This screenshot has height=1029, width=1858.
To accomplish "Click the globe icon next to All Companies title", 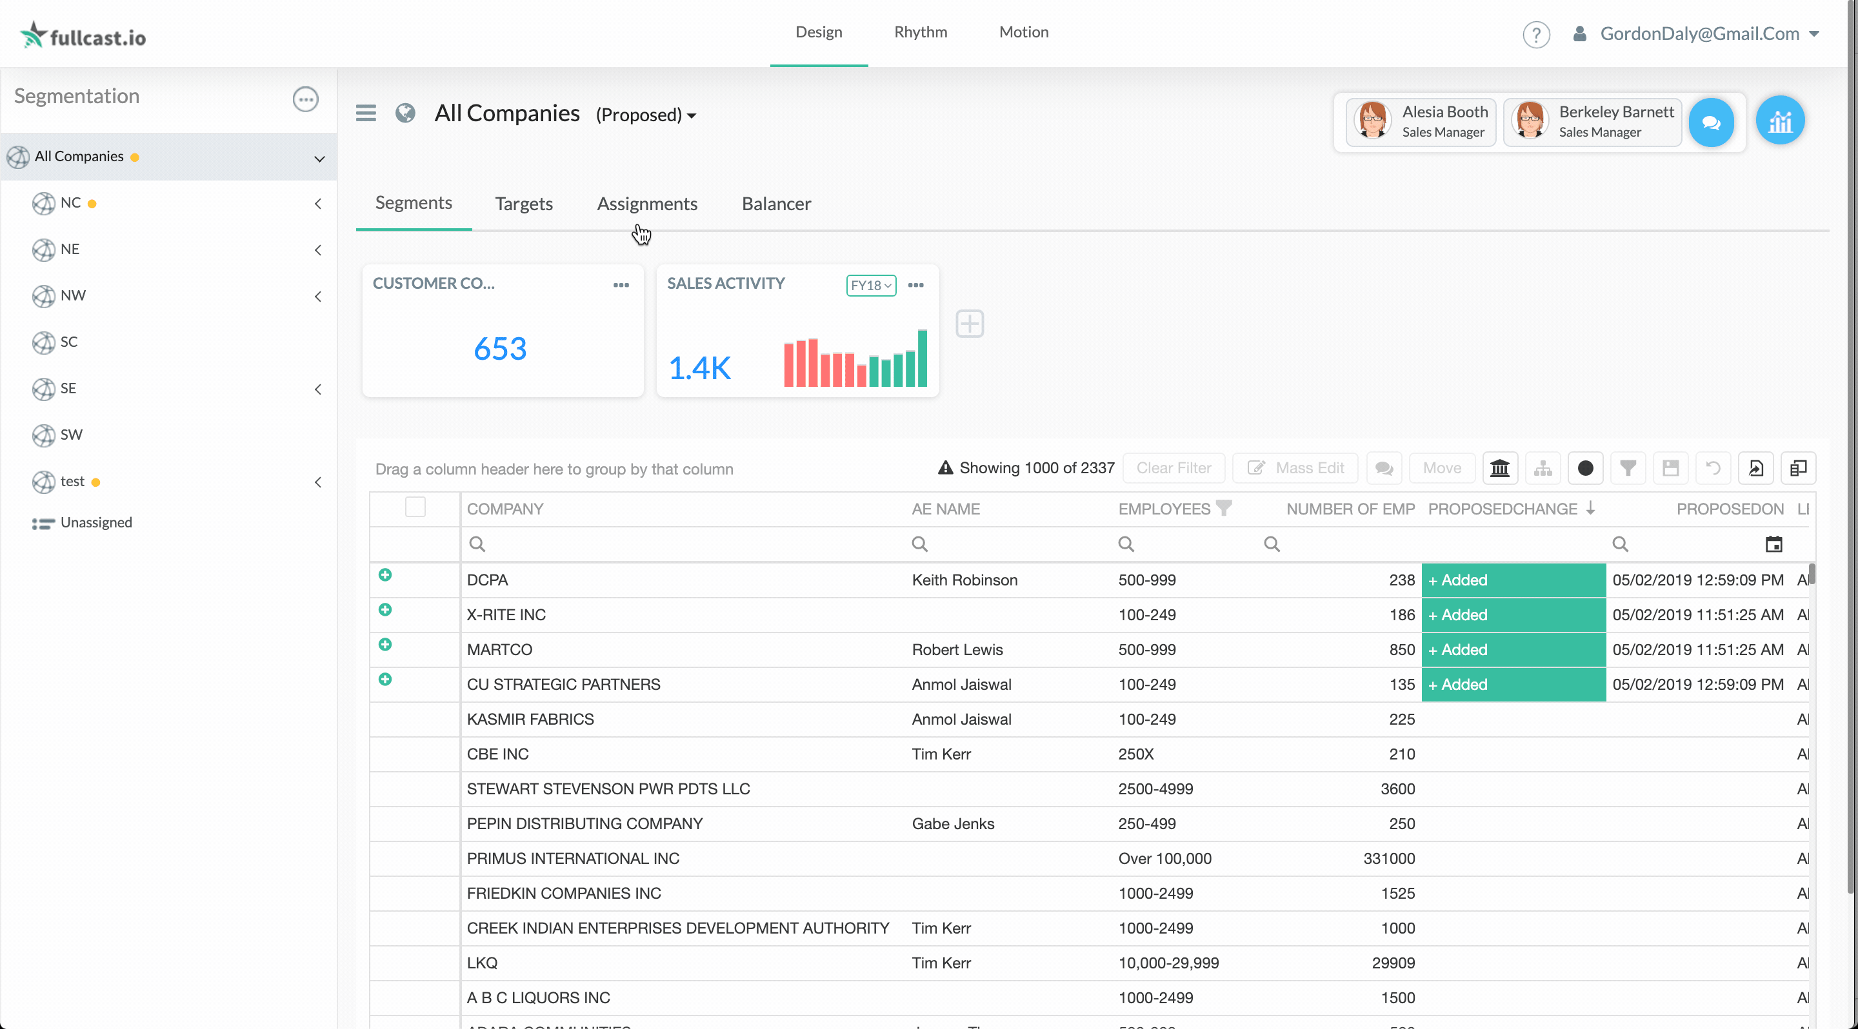I will pos(405,113).
